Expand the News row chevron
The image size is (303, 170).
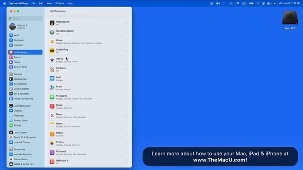click(x=126, y=116)
